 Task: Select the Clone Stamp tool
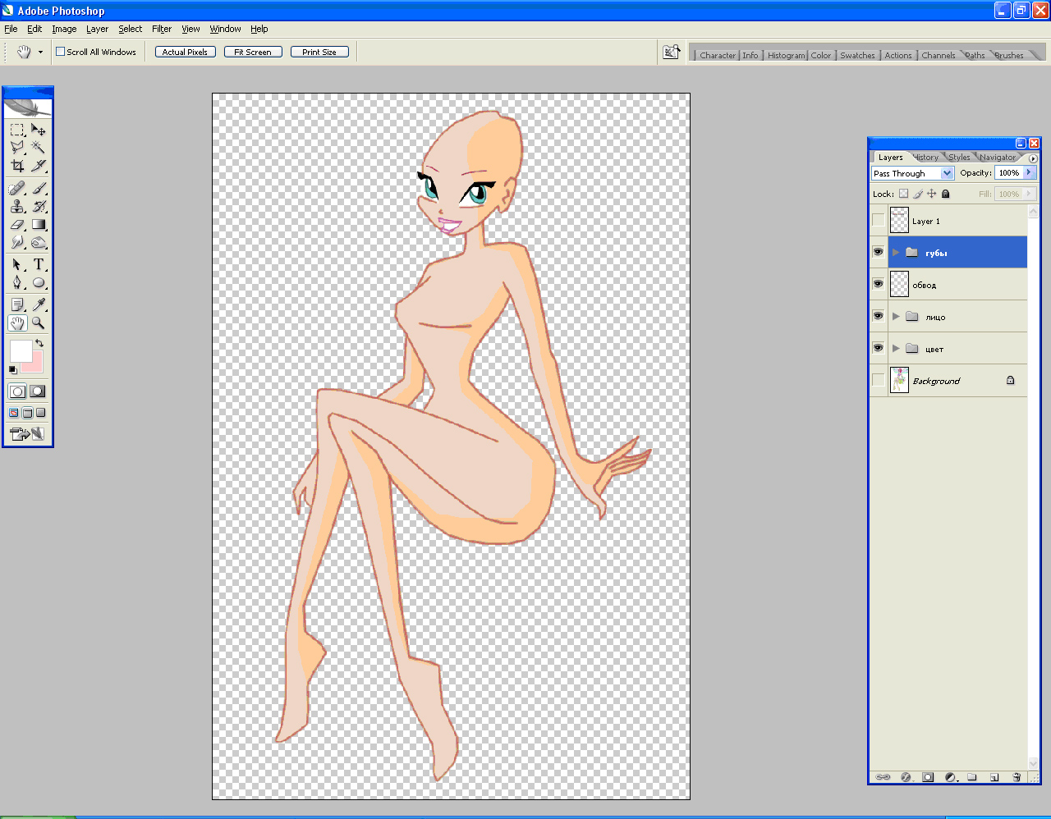(x=17, y=206)
